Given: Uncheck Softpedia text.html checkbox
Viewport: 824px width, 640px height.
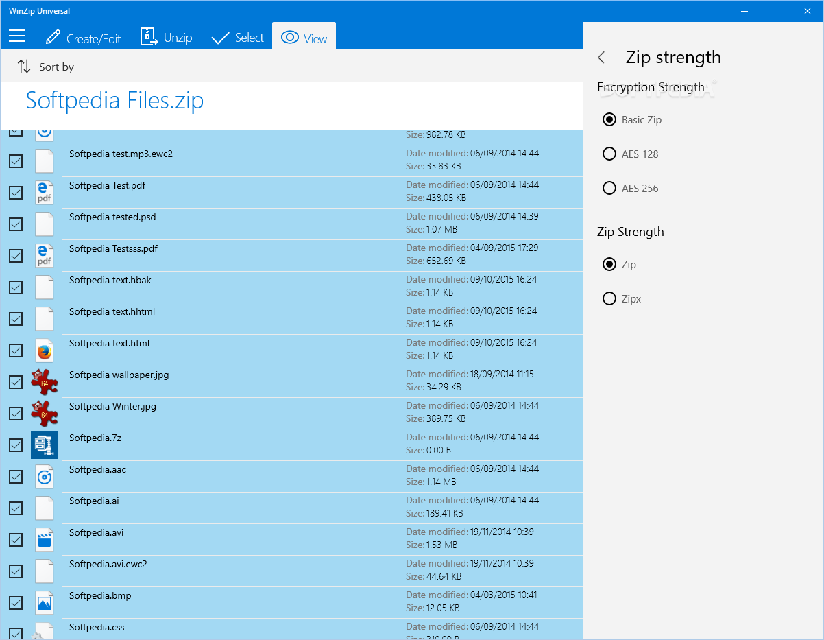Looking at the screenshot, I should [x=16, y=351].
